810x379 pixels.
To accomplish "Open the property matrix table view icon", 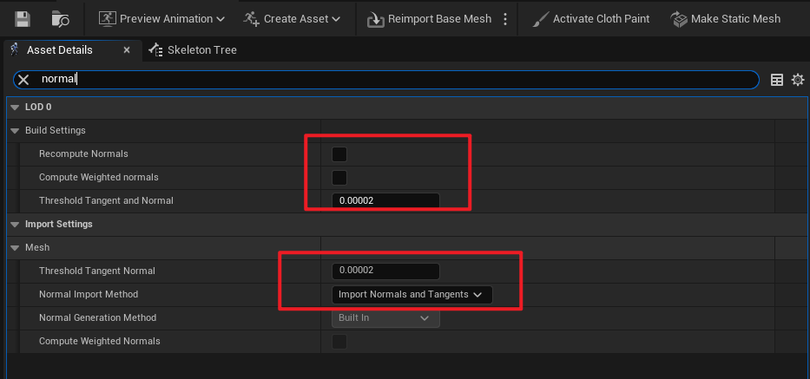I will 777,79.
